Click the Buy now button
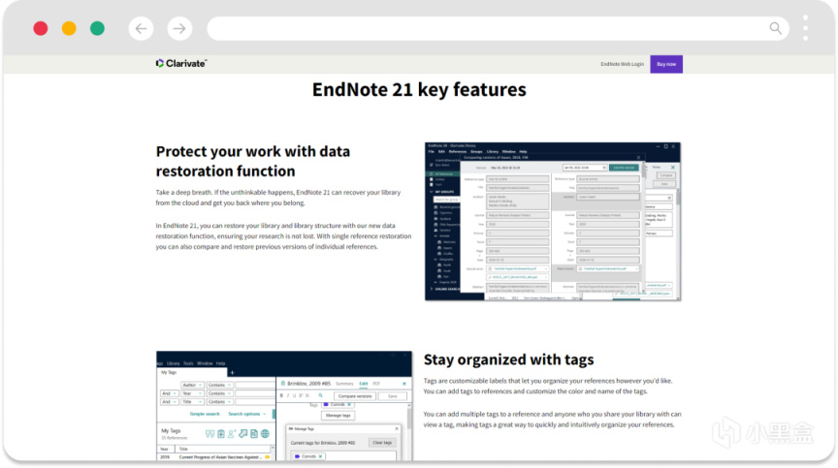 click(666, 64)
